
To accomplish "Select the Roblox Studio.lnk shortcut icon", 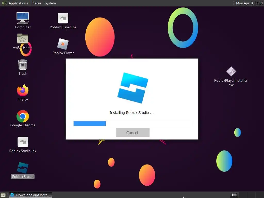I will point(23,142).
